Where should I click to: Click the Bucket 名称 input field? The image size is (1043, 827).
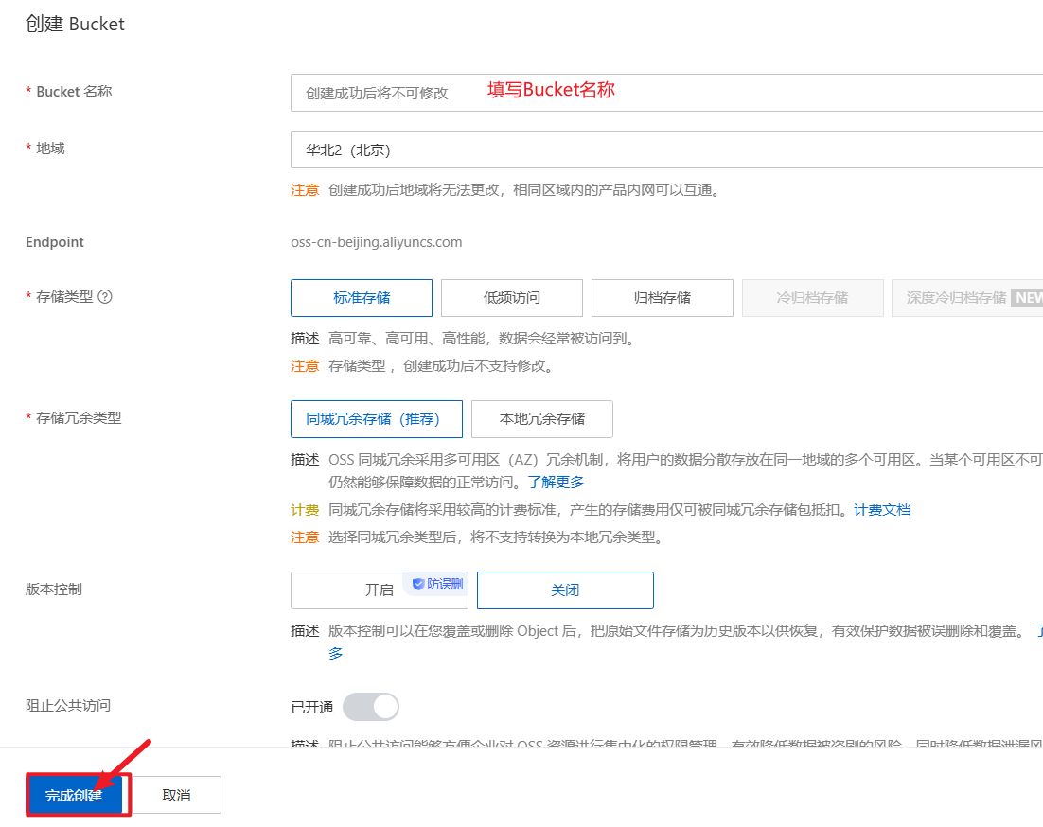666,93
